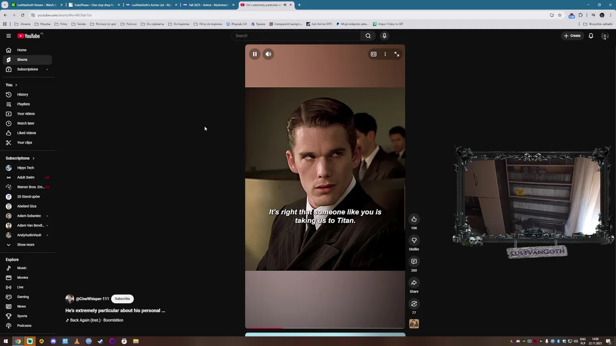Image resolution: width=616 pixels, height=346 pixels.
Task: Open the Create button
Action: (x=572, y=36)
